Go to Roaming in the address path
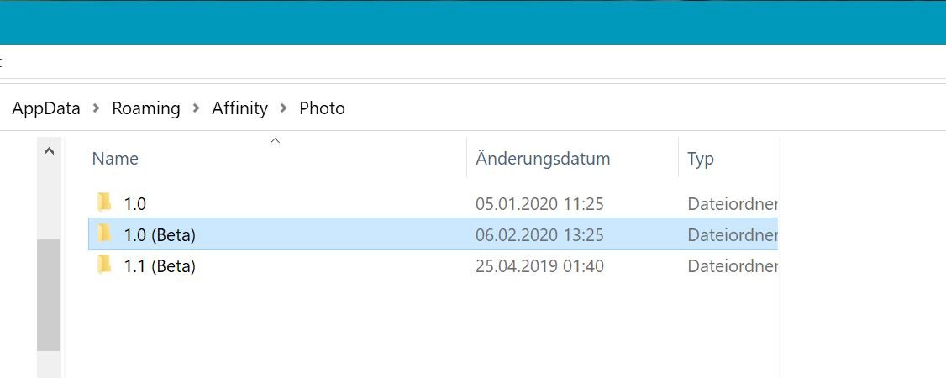The height and width of the screenshot is (378, 946). (146, 108)
